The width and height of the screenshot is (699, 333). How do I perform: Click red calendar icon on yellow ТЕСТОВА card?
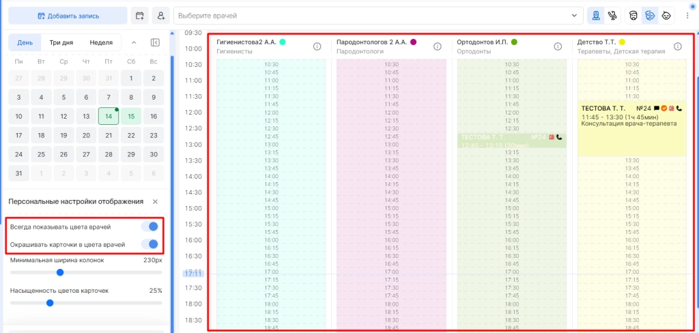pyautogui.click(x=672, y=108)
